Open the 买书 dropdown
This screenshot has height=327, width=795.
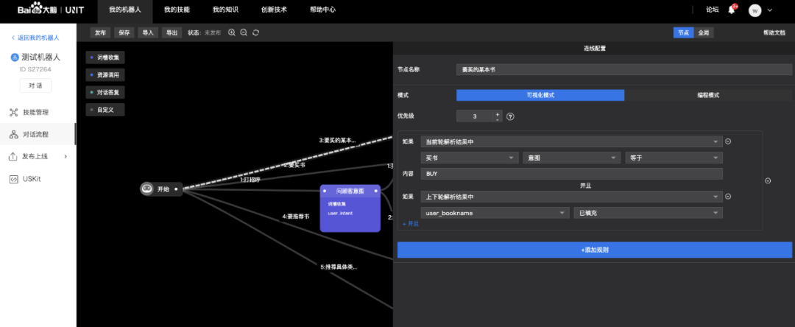tap(470, 158)
